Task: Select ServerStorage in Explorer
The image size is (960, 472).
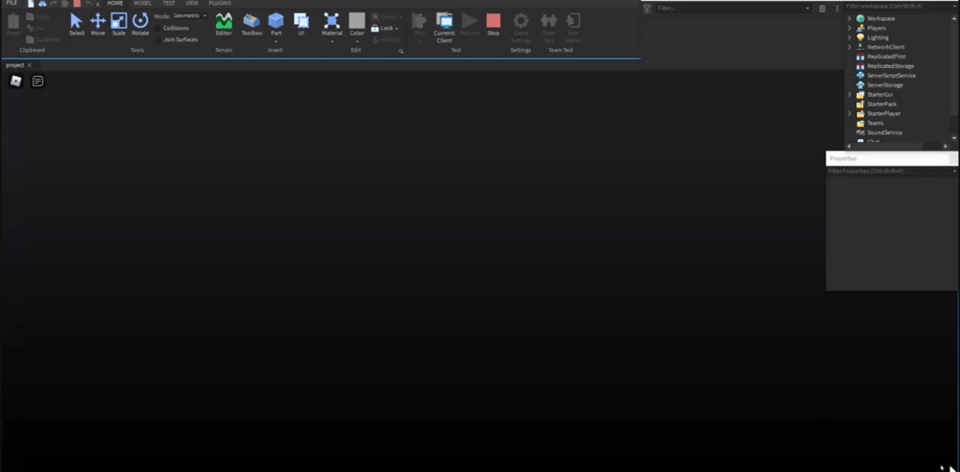Action: (x=885, y=85)
